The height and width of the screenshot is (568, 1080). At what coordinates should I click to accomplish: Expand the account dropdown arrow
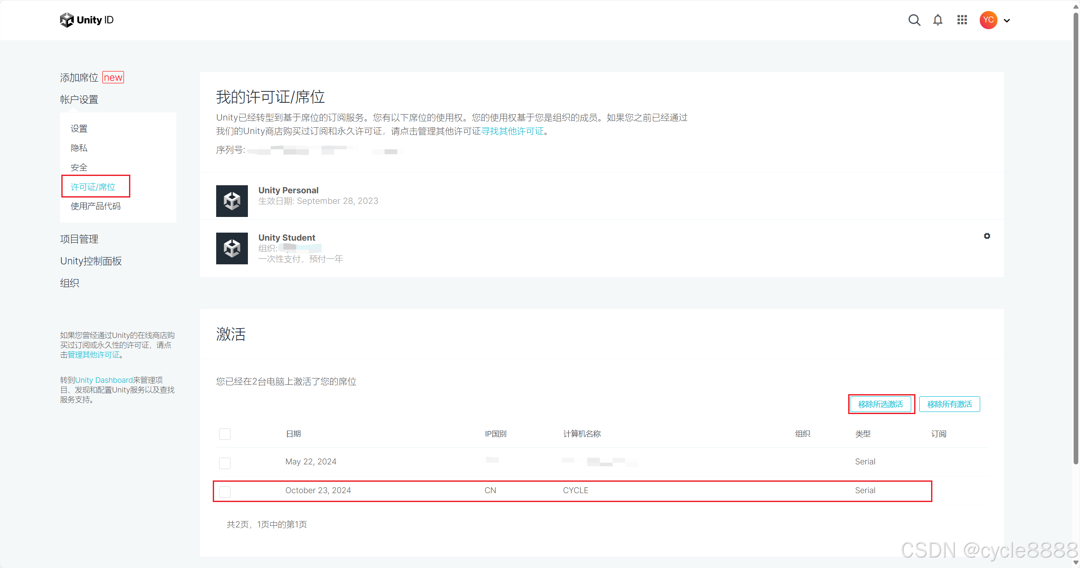tap(1007, 20)
